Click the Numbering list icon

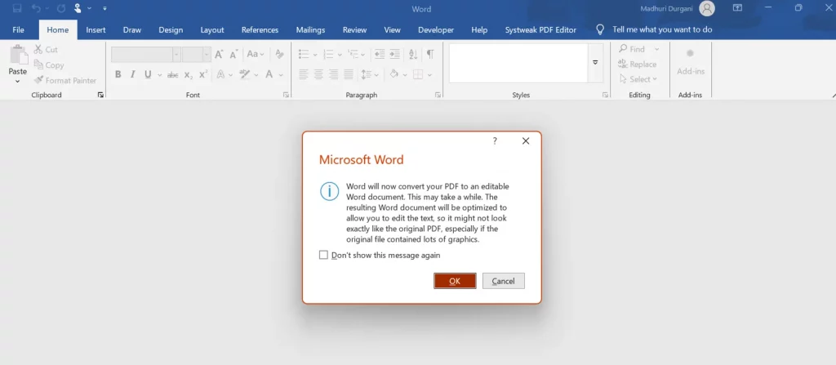point(328,55)
